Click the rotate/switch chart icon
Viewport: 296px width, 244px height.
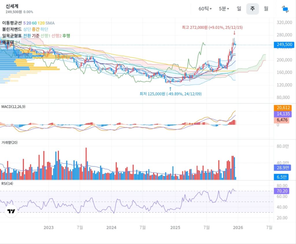point(285,9)
